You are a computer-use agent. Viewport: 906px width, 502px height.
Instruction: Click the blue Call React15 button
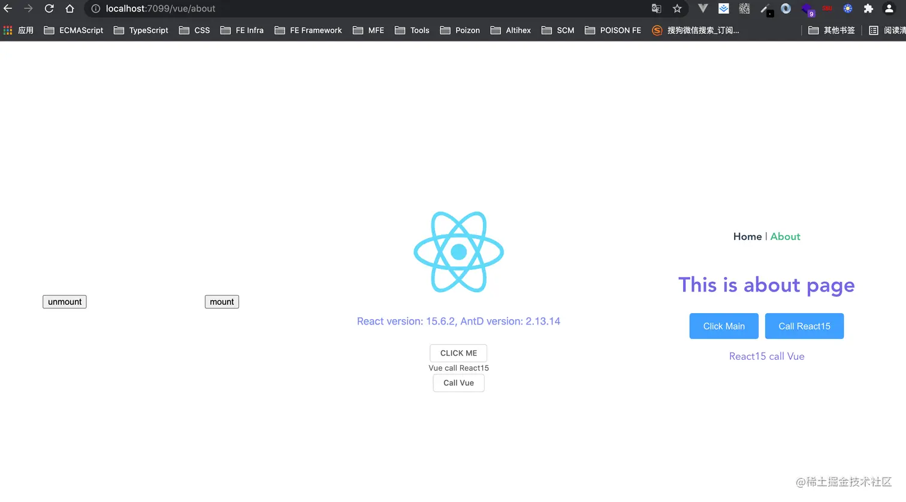(x=804, y=326)
